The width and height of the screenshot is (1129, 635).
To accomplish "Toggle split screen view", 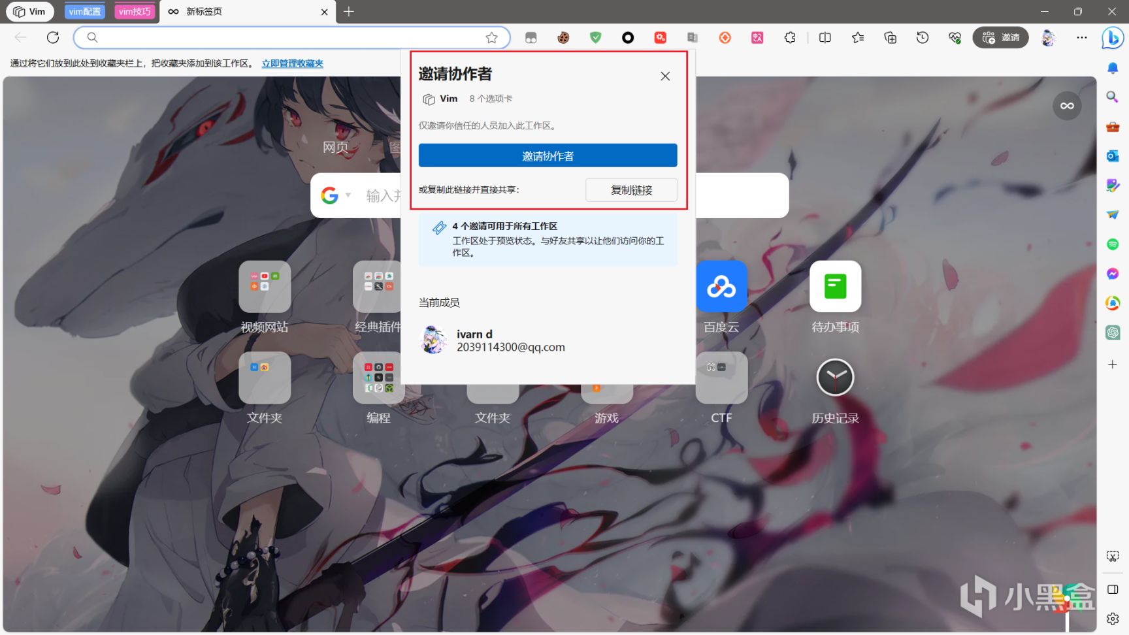I will (x=825, y=38).
